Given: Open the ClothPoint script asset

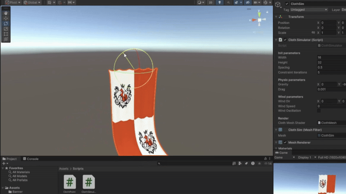Looking at the screenshot, I should click(x=70, y=182).
